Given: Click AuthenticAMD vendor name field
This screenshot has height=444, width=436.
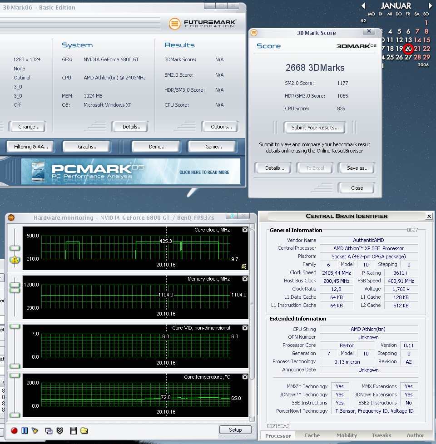Looking at the screenshot, I should pyautogui.click(x=368, y=240).
